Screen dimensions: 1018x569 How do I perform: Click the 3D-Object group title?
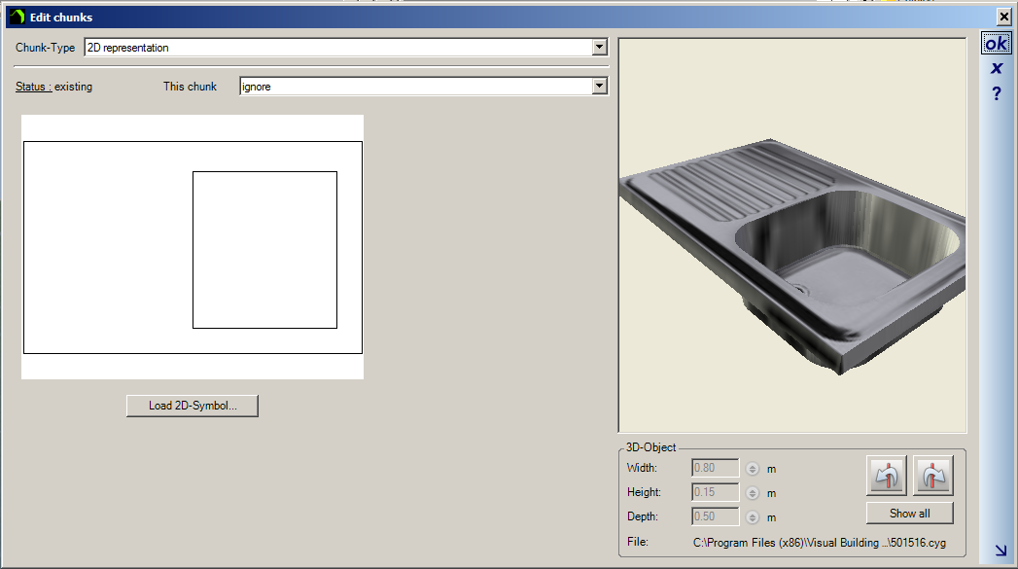click(650, 446)
